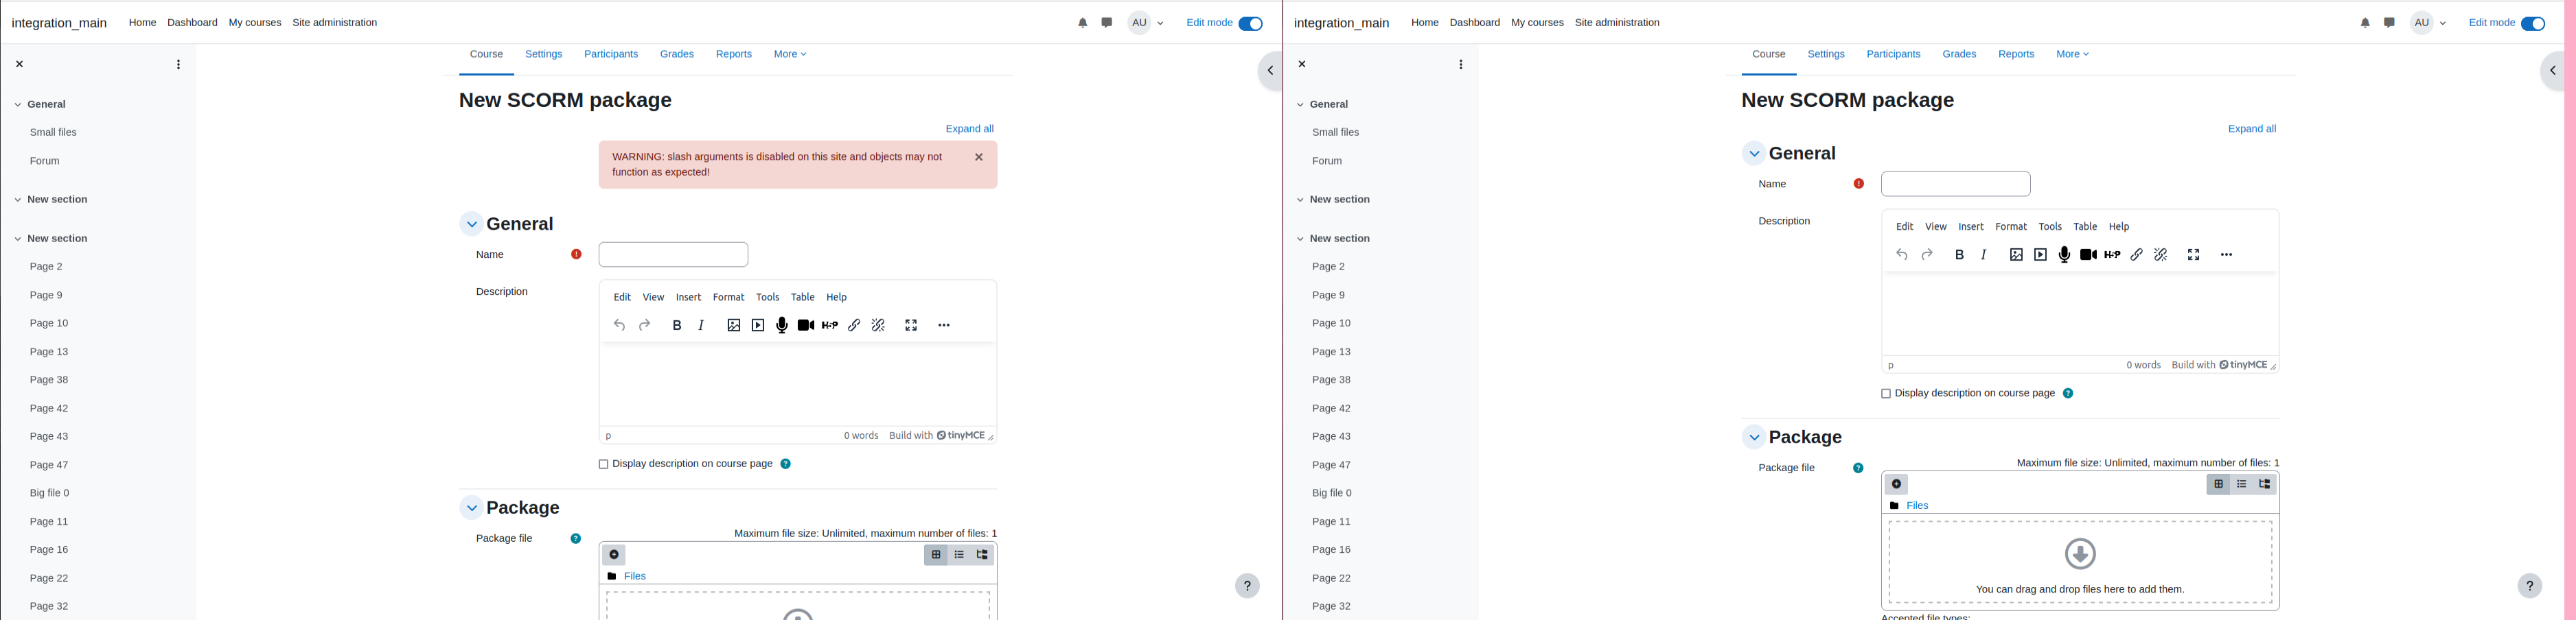
Task: Open AU user menu in left pane
Action: point(1147,23)
